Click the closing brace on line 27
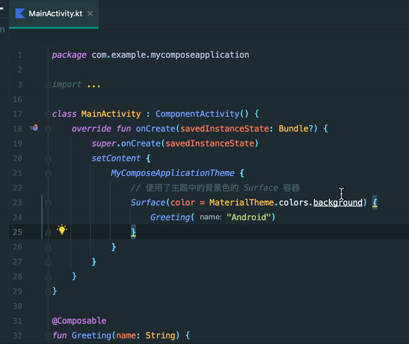409x344 pixels. coord(94,262)
